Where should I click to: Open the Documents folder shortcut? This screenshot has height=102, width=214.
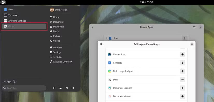[x=57, y=22]
